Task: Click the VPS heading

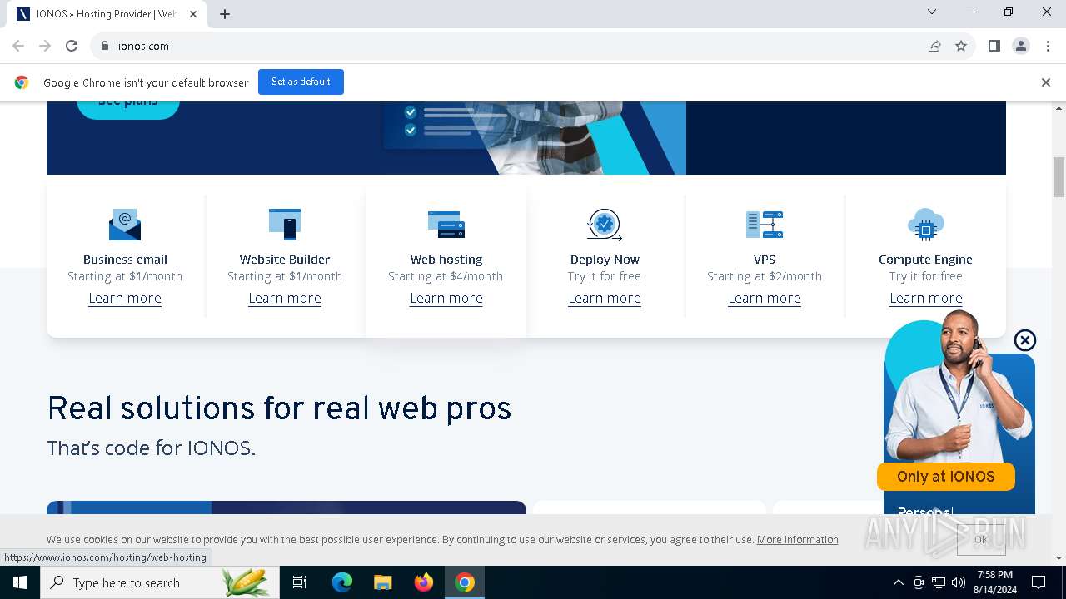Action: (765, 260)
